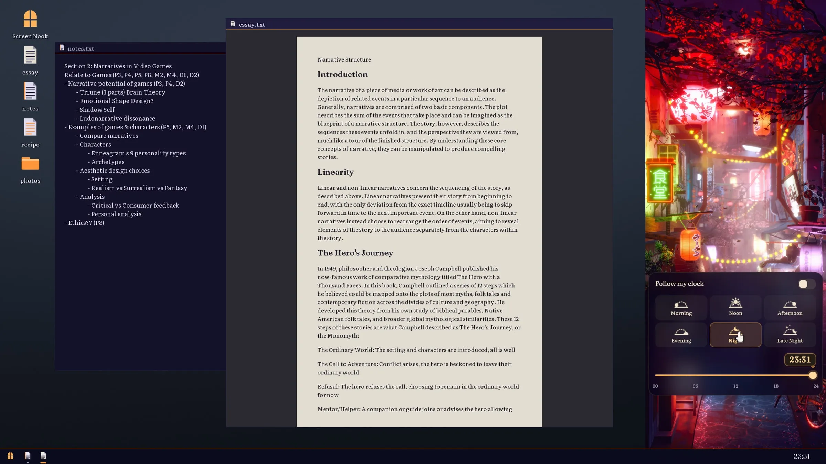This screenshot has height=464, width=826.
Task: Open the Screen Nook desktop icon
Action: pyautogui.click(x=30, y=25)
